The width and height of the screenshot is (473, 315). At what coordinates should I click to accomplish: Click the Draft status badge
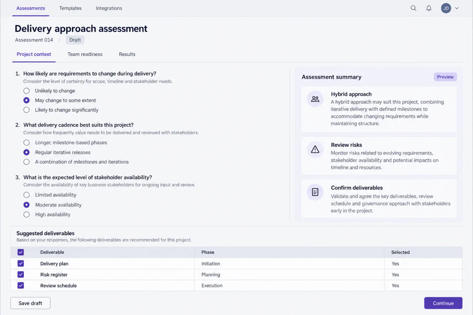click(x=75, y=40)
